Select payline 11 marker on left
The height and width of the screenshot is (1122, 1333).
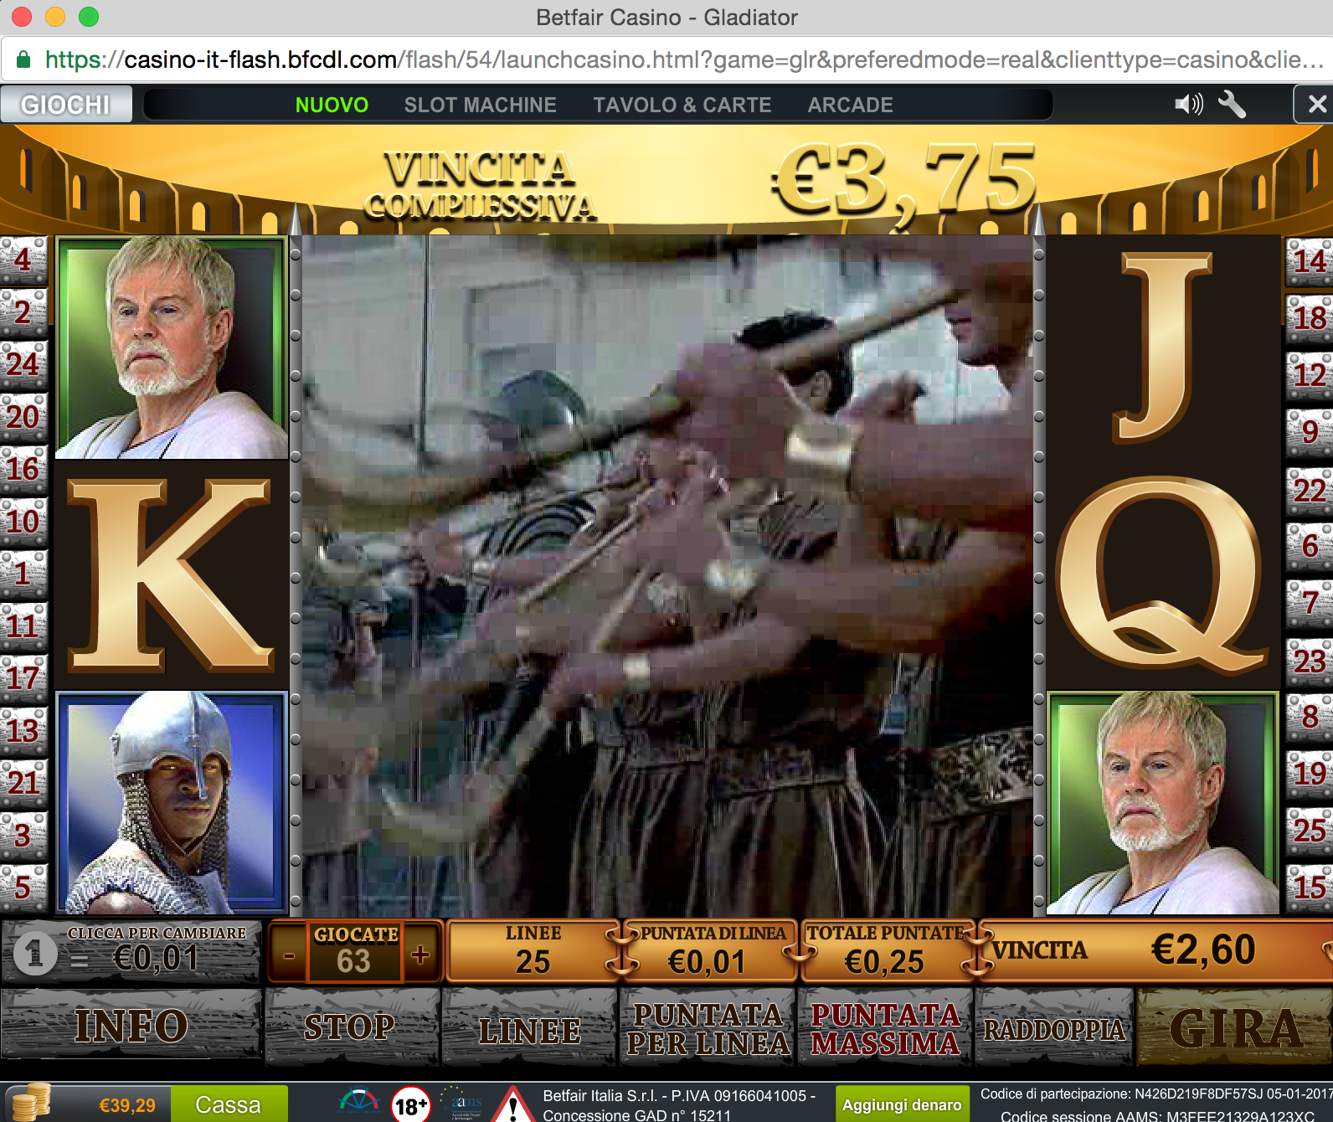tap(23, 626)
